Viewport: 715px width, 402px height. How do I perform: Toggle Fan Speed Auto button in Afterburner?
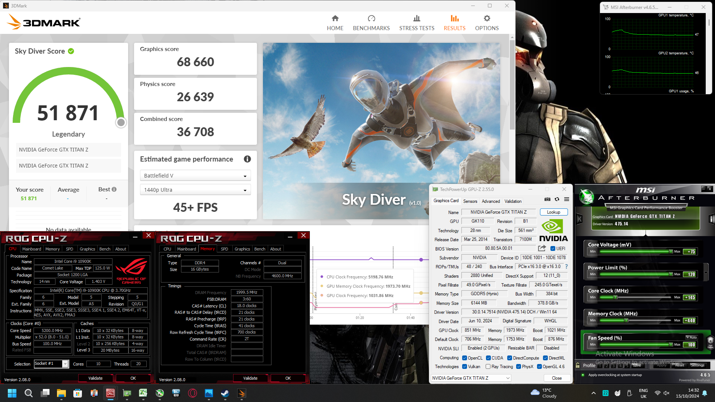(692, 338)
